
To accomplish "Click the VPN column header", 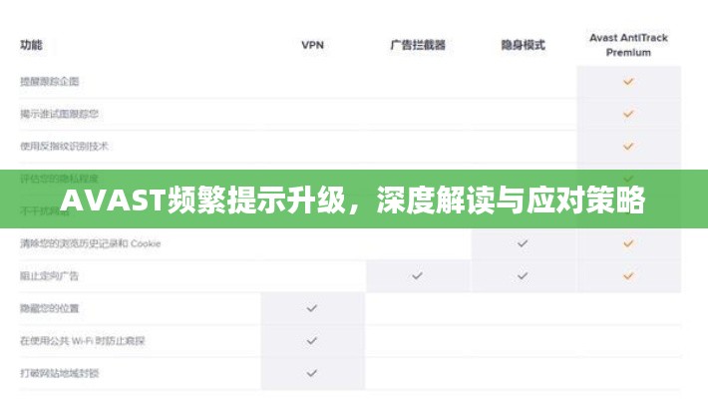I will (x=312, y=45).
